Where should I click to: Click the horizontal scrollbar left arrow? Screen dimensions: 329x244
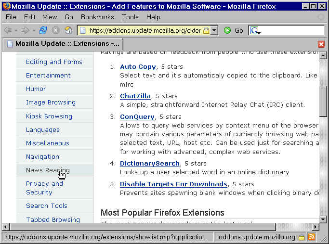5,227
